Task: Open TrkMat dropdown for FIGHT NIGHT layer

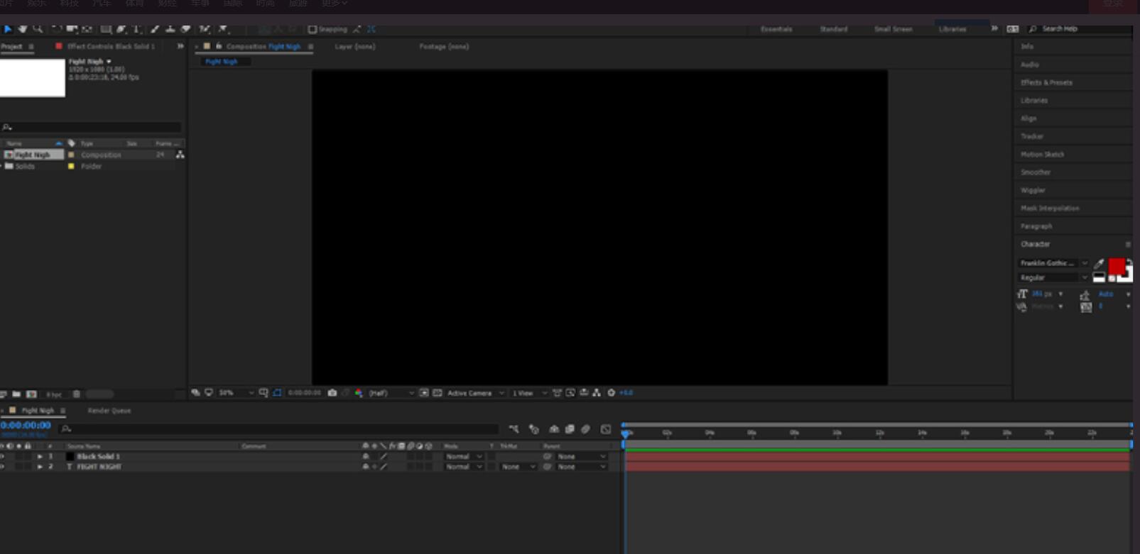Action: [519, 467]
